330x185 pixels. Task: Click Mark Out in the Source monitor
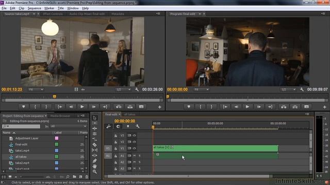coord(46,107)
